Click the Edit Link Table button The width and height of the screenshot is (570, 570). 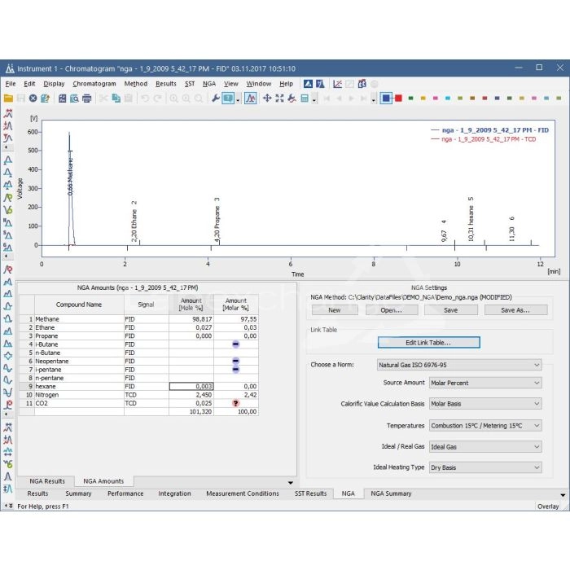(428, 343)
